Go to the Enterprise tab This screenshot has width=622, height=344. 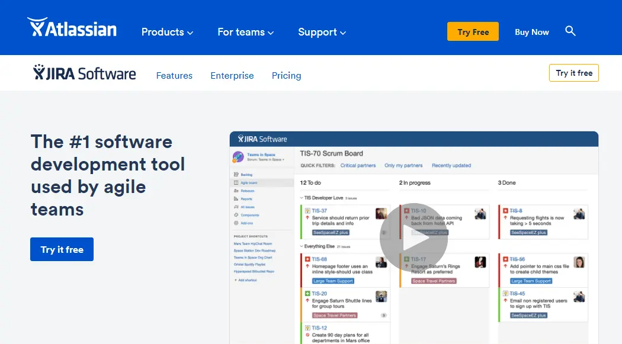[x=232, y=75]
